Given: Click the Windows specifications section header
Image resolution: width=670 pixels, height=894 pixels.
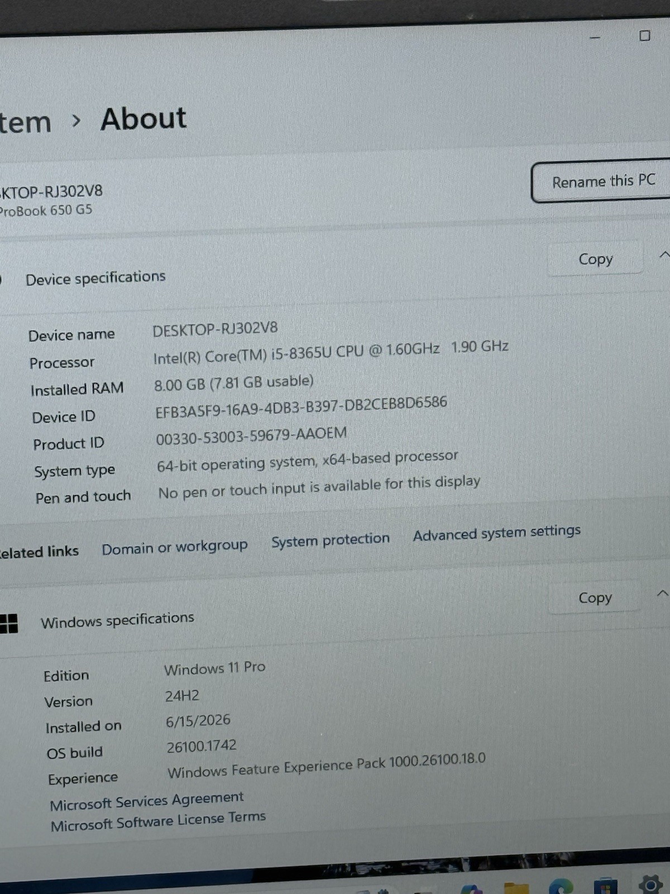Looking at the screenshot, I should click(x=117, y=620).
